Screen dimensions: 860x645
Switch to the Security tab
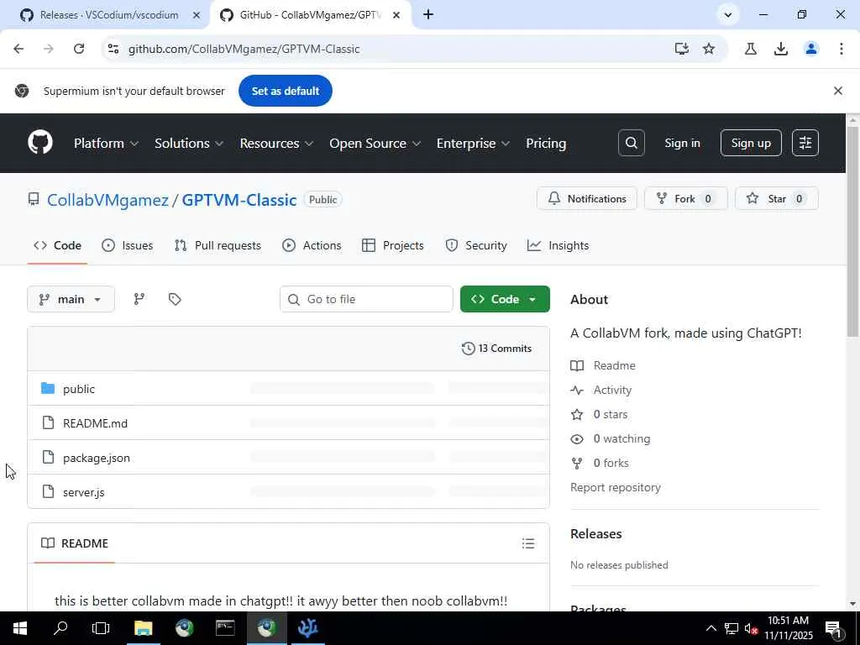pyautogui.click(x=476, y=245)
